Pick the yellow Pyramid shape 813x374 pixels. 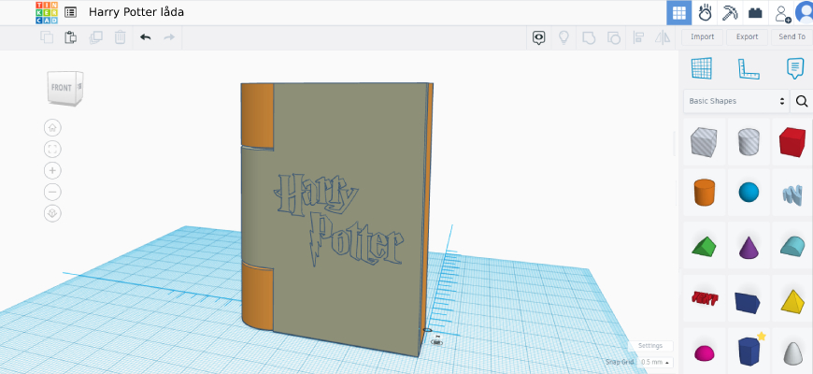tap(792, 300)
